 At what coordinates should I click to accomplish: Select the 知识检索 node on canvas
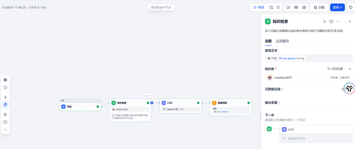(130, 110)
